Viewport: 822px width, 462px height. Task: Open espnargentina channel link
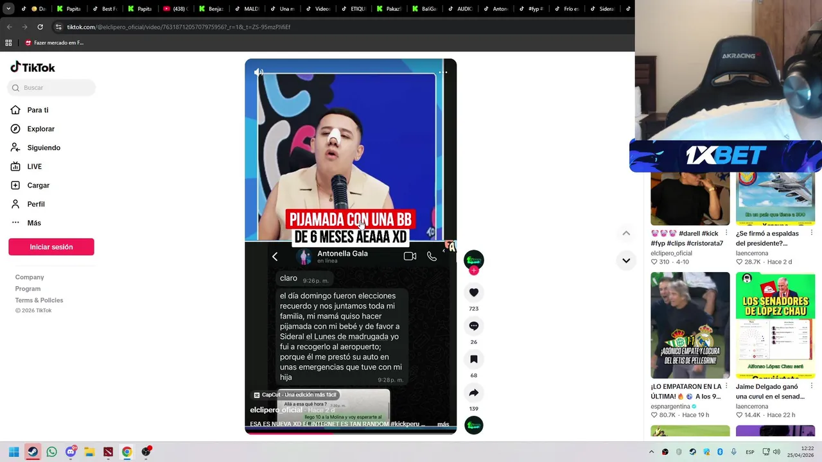670,406
